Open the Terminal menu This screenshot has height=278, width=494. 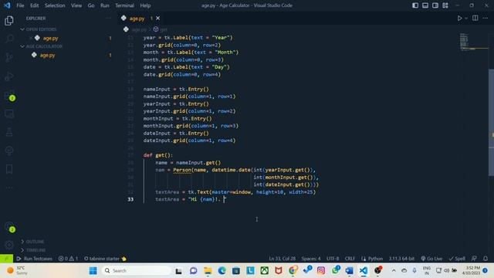click(x=124, y=5)
